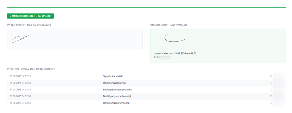The width and height of the screenshot is (292, 113).
Task: Select the 'Unterschrift des Kunden' heading
Action: pyautogui.click(x=169, y=25)
